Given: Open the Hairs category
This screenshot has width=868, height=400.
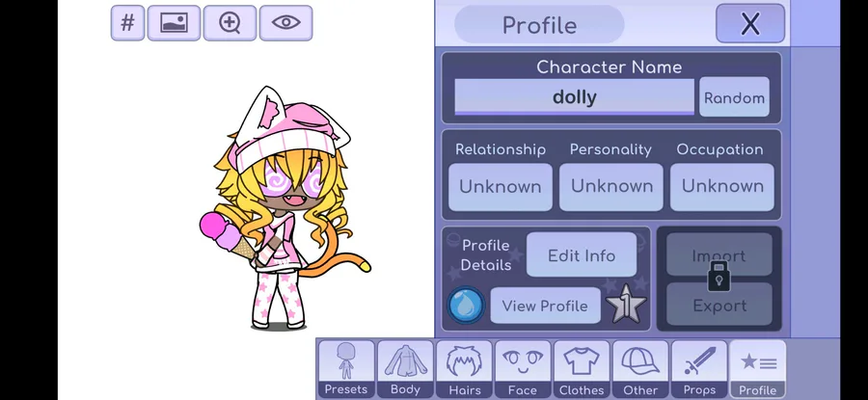Looking at the screenshot, I should [464, 369].
